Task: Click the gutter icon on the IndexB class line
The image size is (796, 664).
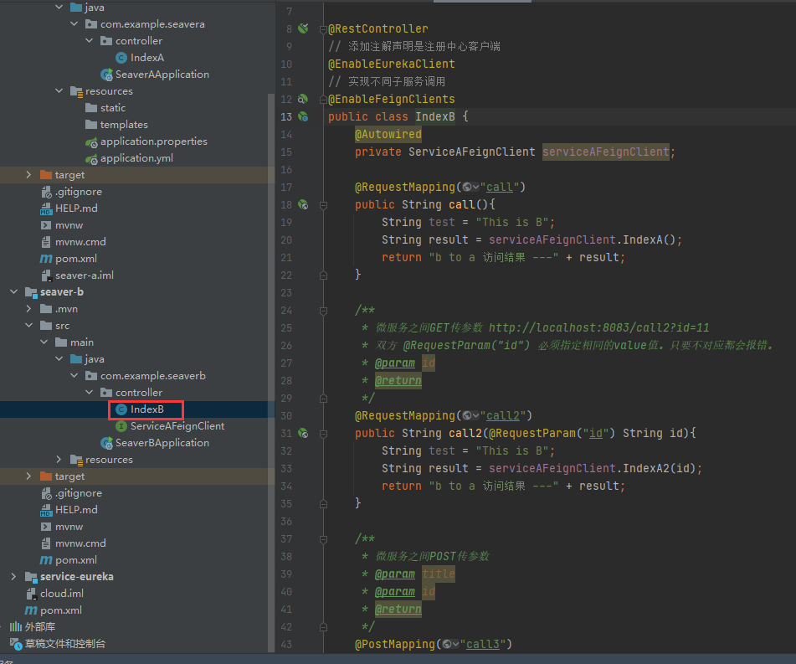Action: [303, 116]
